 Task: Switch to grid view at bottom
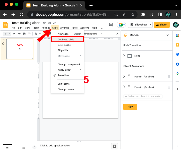[x=24, y=147]
